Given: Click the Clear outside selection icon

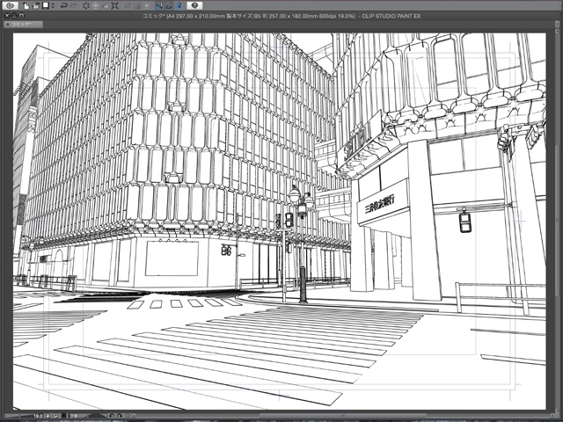Looking at the screenshot, I should pyautogui.click(x=96, y=6).
